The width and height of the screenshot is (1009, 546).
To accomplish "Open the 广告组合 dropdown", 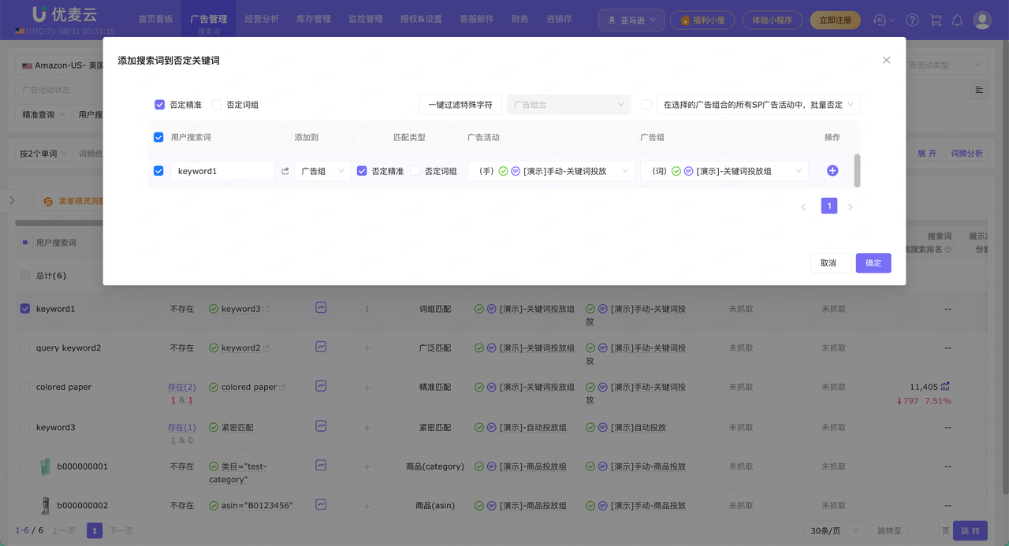I will 569,105.
